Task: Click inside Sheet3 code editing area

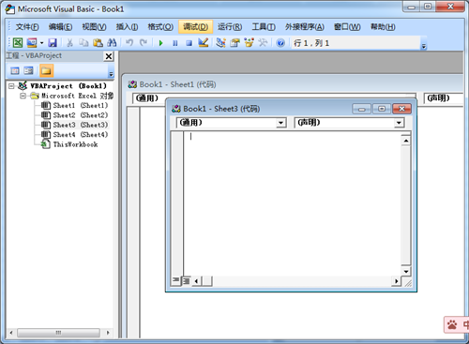Action: click(x=292, y=203)
